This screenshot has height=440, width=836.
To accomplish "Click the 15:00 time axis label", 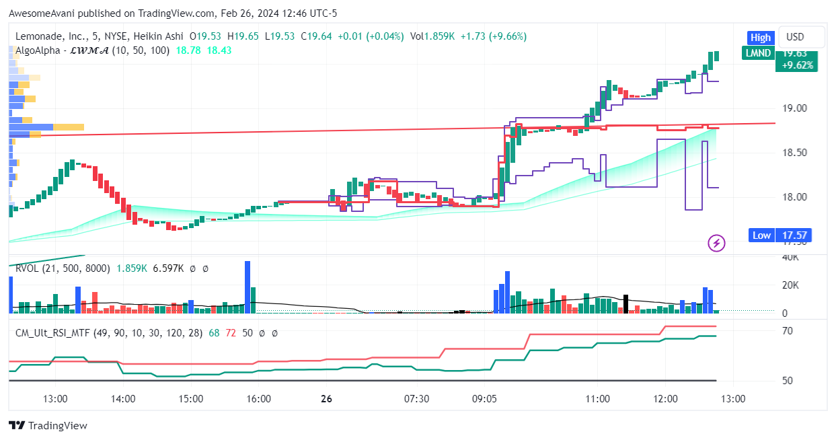I will coord(191,398).
